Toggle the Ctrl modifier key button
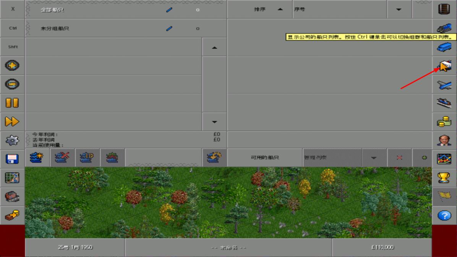The height and width of the screenshot is (257, 457). (12, 28)
